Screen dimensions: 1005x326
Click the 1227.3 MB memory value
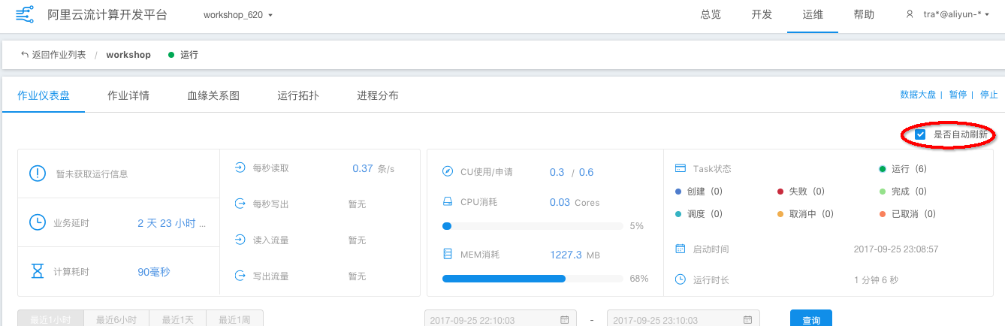click(x=575, y=255)
